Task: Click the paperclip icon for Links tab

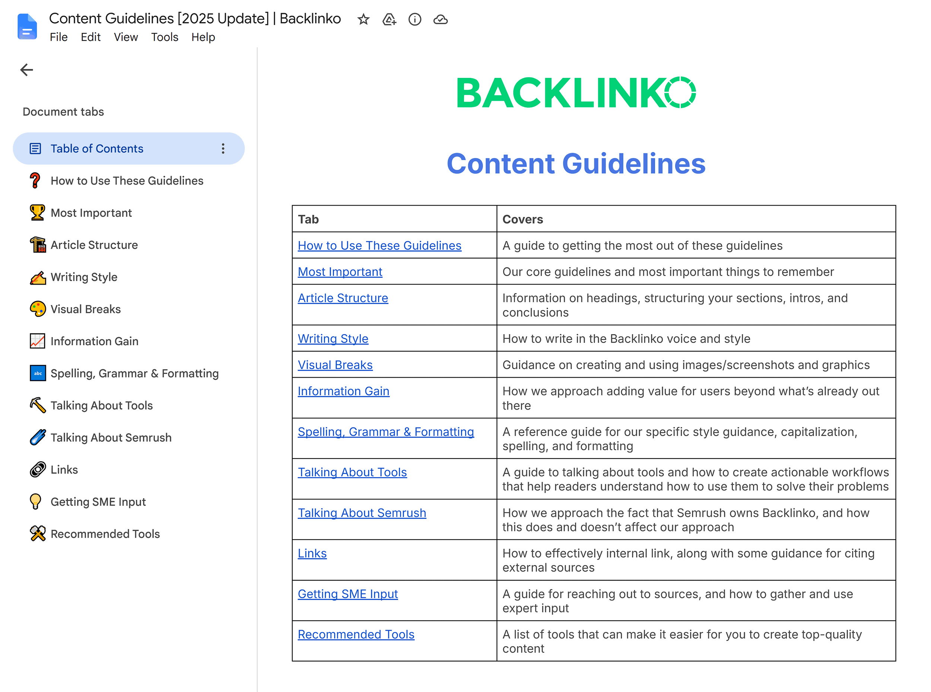Action: (x=38, y=470)
